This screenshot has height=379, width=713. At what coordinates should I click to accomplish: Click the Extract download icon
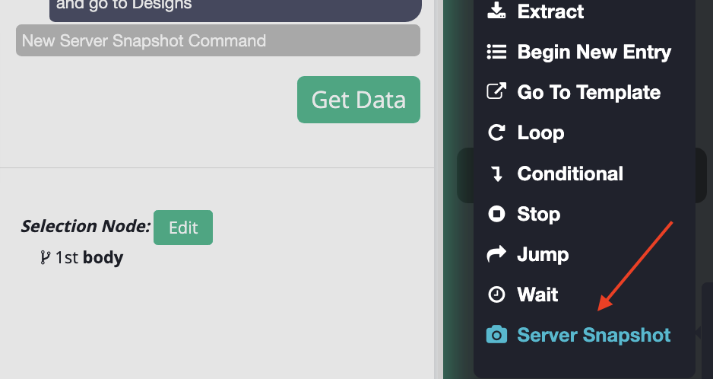click(x=496, y=11)
